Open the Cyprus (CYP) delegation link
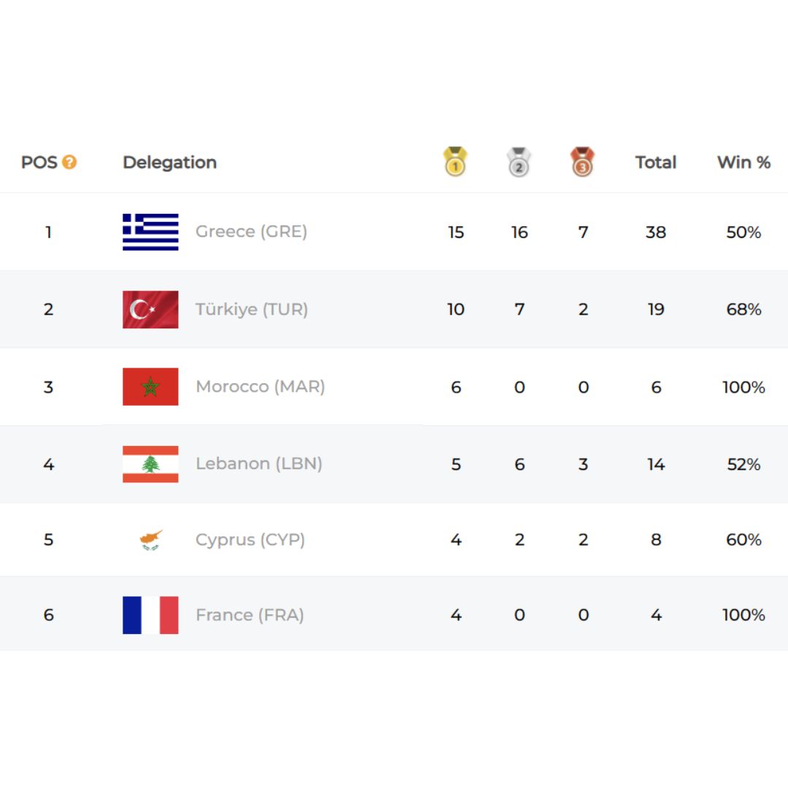This screenshot has width=788, height=788. (250, 539)
